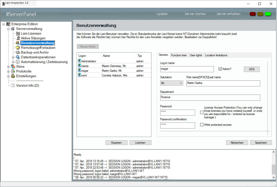The image size is (277, 187).
Task: Open Version Info (D) tree item
Action: point(27,85)
